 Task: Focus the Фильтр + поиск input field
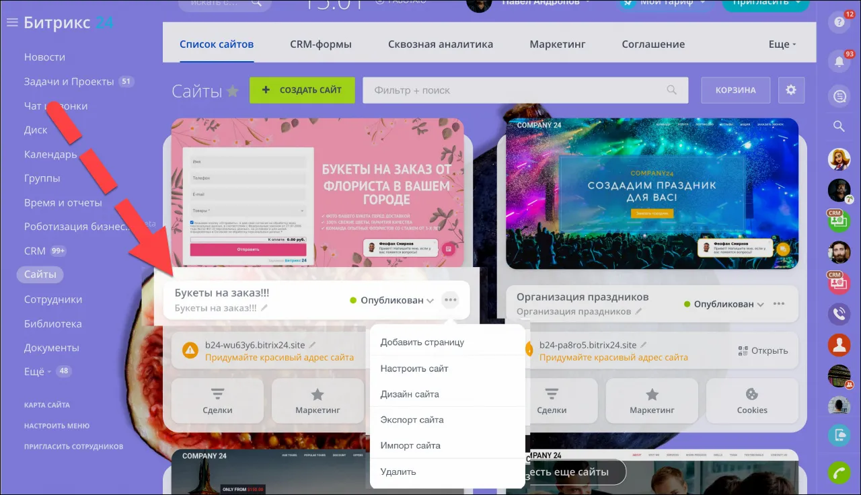pos(525,90)
